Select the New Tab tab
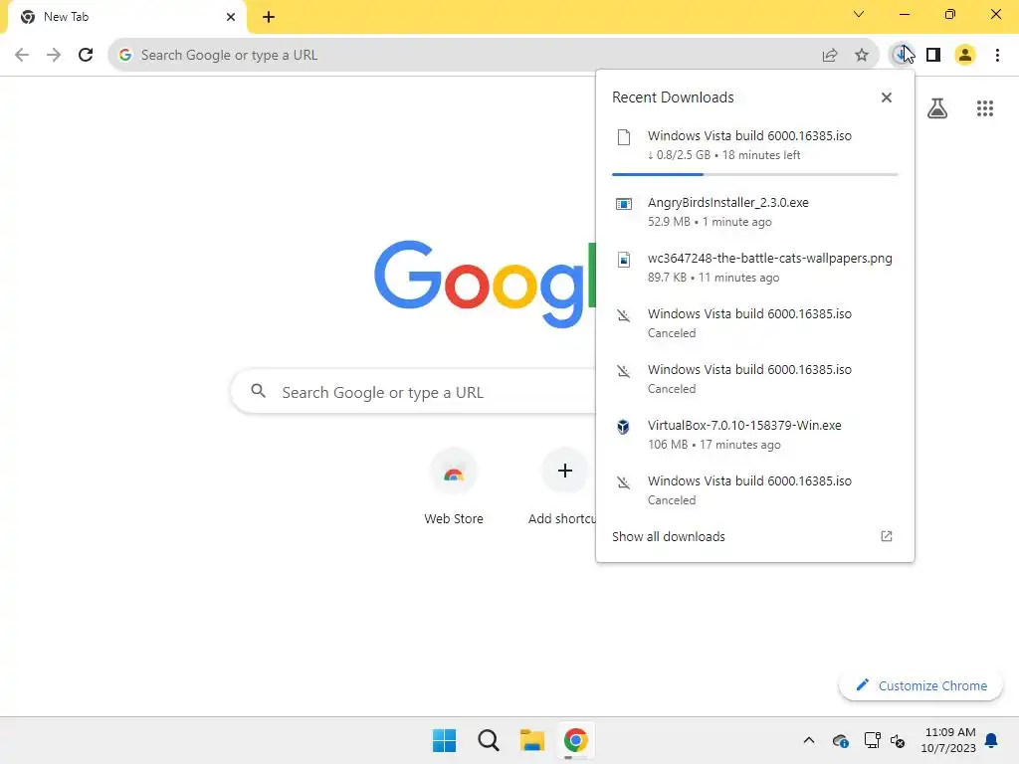The image size is (1019, 764). pyautogui.click(x=126, y=17)
